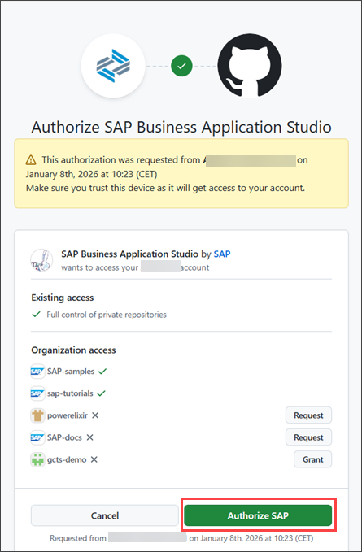Click the 'Requested from' footer text
The height and width of the screenshot is (552, 362).
point(181,538)
